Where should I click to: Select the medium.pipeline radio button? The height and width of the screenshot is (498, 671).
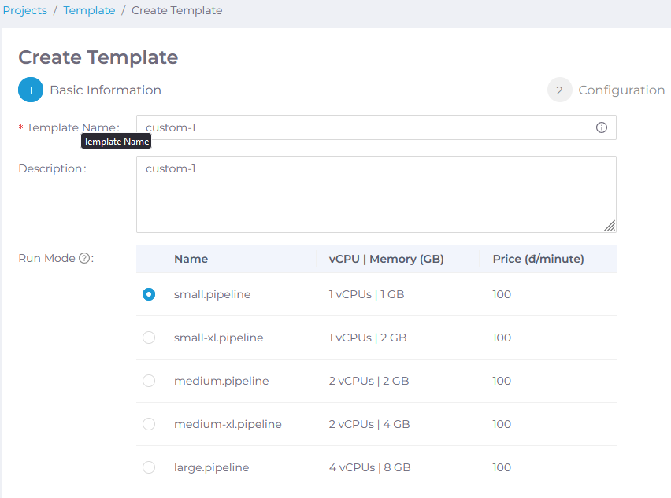click(x=149, y=381)
